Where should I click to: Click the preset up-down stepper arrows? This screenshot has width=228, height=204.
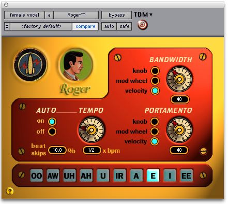pyautogui.click(x=7, y=26)
